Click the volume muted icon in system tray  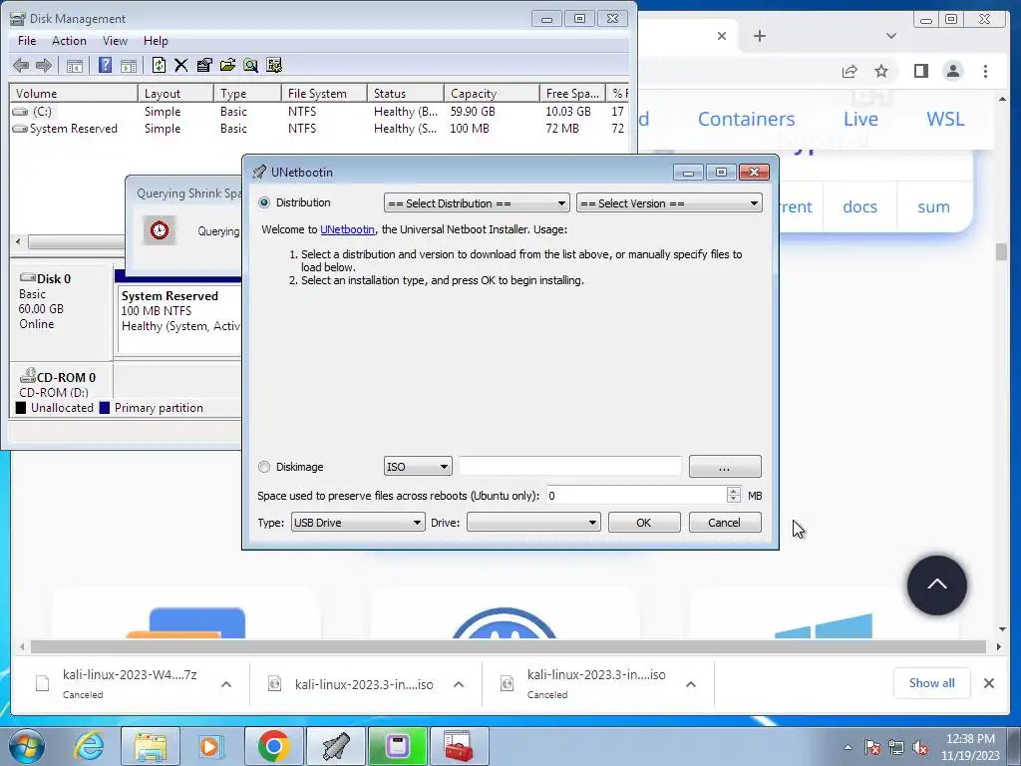click(920, 747)
